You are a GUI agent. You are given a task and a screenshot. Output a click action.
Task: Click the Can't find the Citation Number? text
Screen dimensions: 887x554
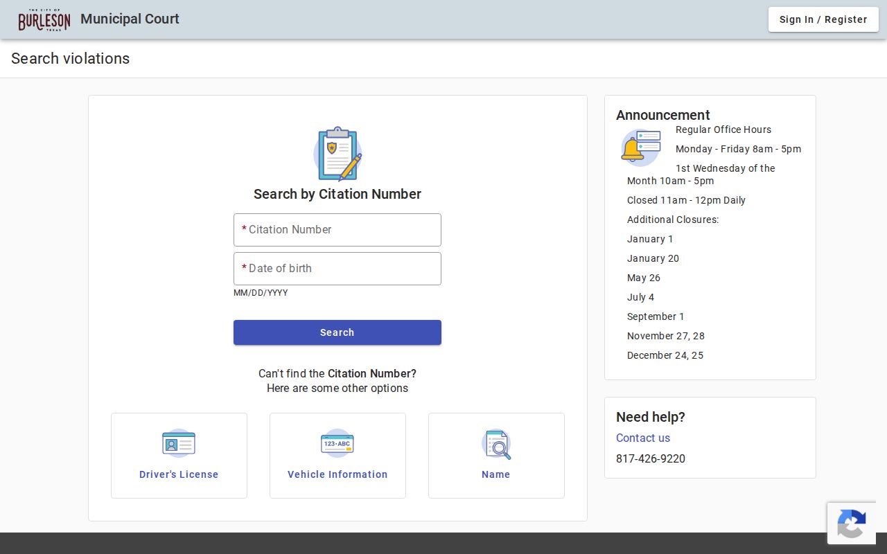coord(337,373)
